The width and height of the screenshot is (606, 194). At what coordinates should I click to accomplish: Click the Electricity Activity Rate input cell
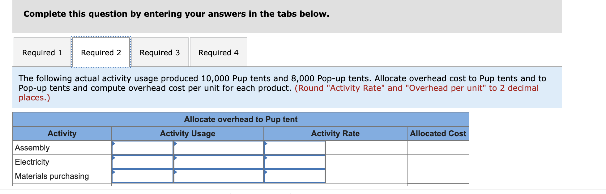(x=294, y=162)
